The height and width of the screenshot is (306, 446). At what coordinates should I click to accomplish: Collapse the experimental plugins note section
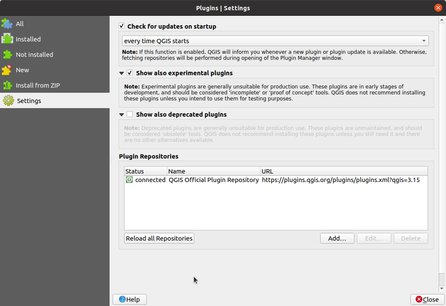coord(122,74)
